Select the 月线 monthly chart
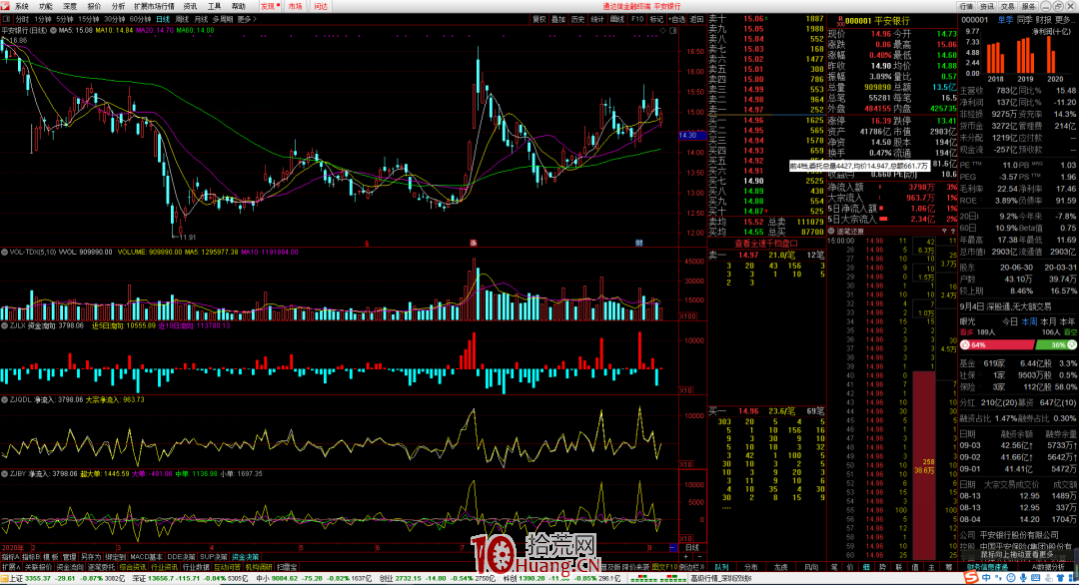1079x585 pixels. click(x=201, y=19)
